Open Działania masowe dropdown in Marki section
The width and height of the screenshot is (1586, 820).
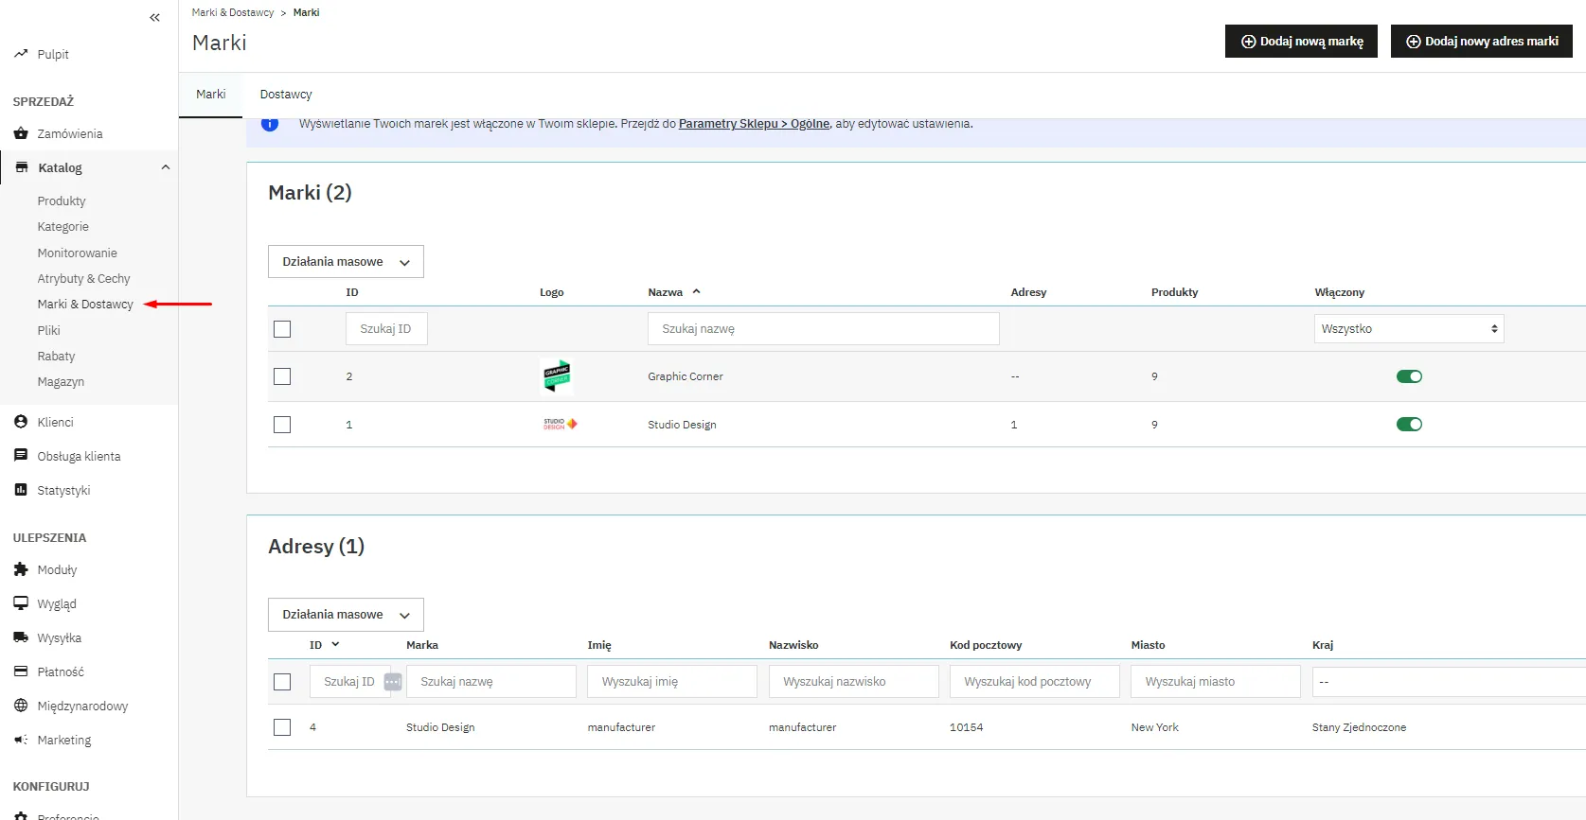pyautogui.click(x=346, y=262)
